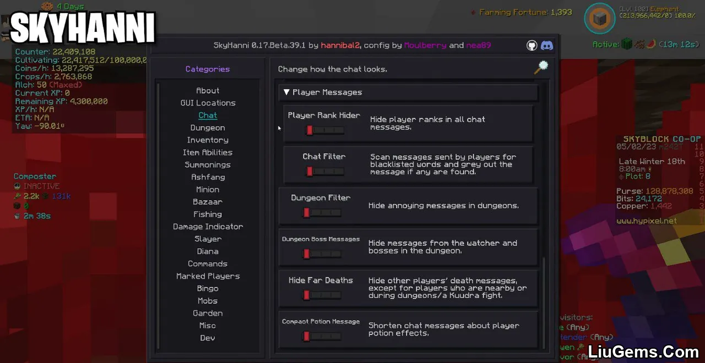Click the hannibal2 author name

(x=340, y=46)
